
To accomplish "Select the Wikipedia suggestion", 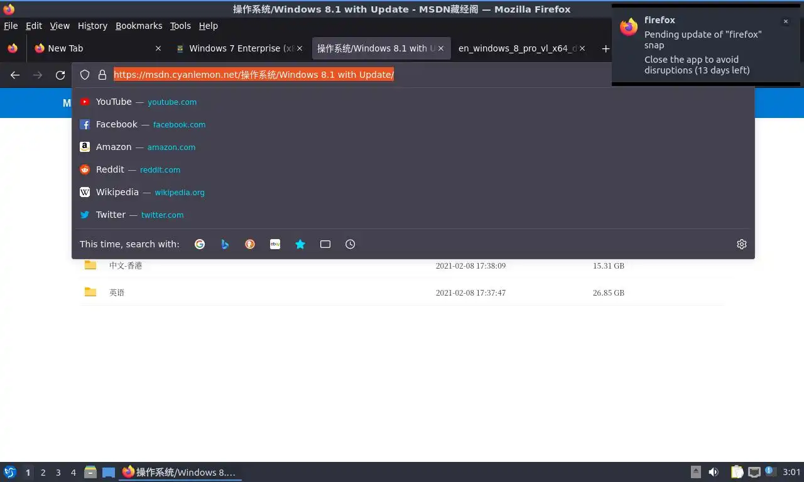I will point(413,192).
